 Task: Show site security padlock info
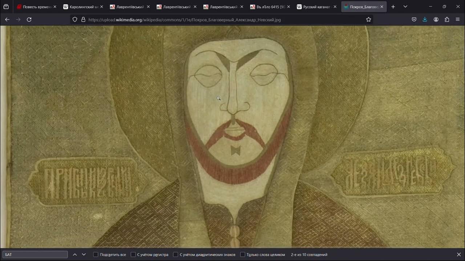pos(83,20)
